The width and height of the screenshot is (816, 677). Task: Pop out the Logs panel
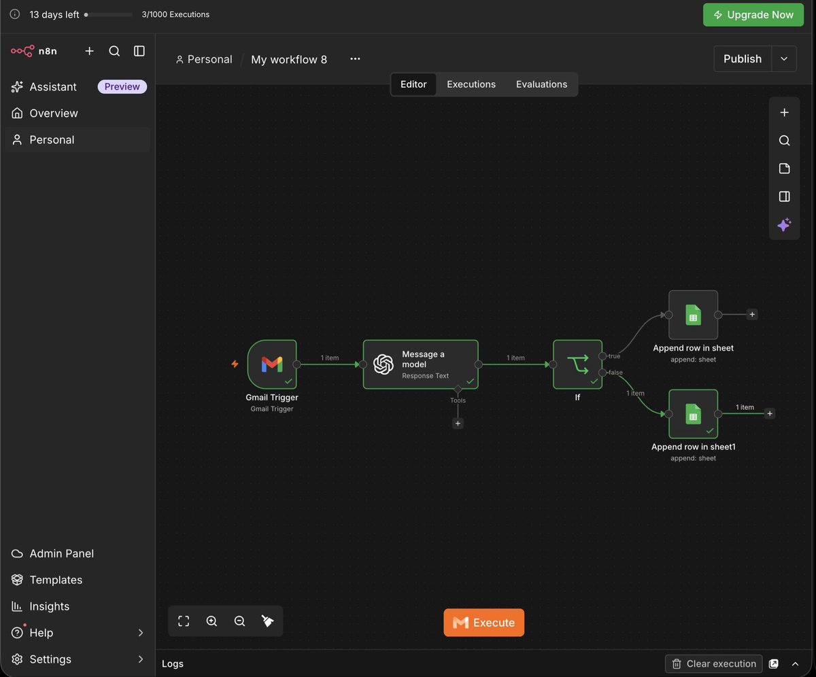774,663
